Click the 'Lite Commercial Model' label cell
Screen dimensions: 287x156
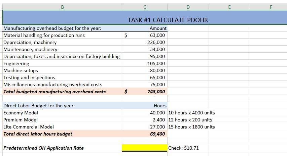tap(62, 127)
